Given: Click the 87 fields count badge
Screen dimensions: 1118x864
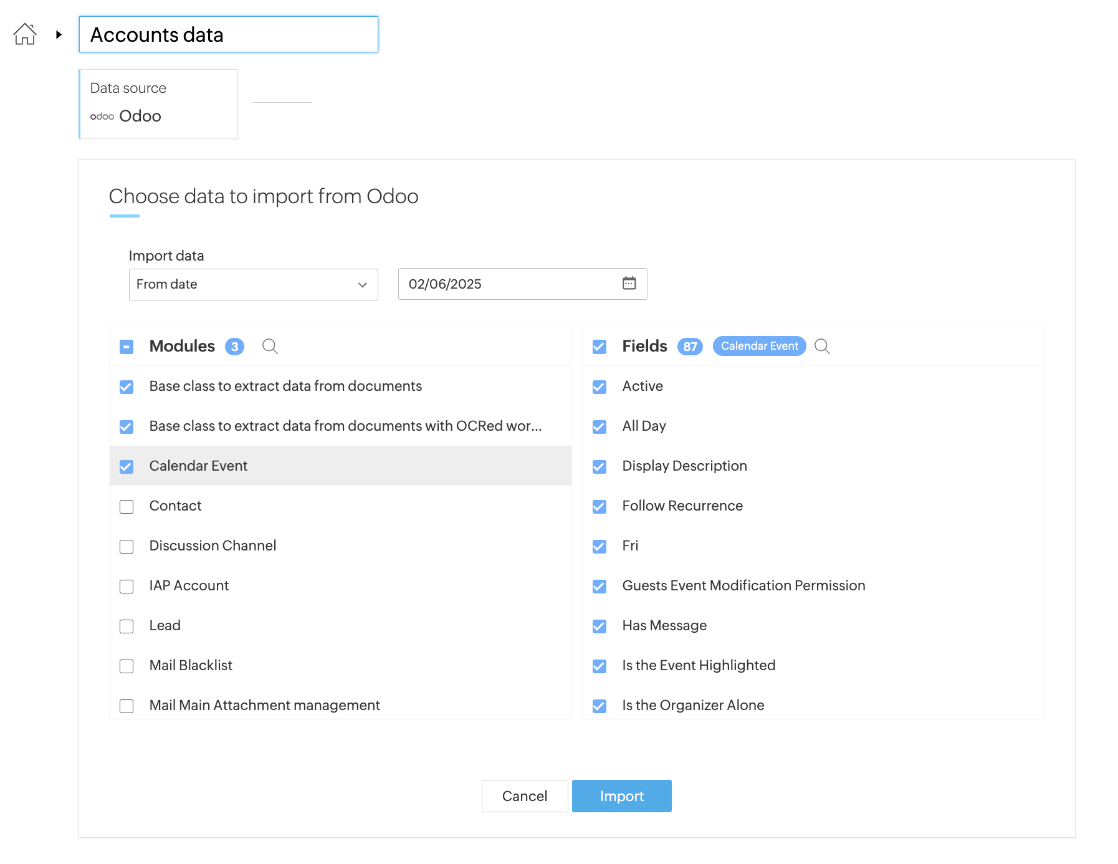Looking at the screenshot, I should 689,347.
